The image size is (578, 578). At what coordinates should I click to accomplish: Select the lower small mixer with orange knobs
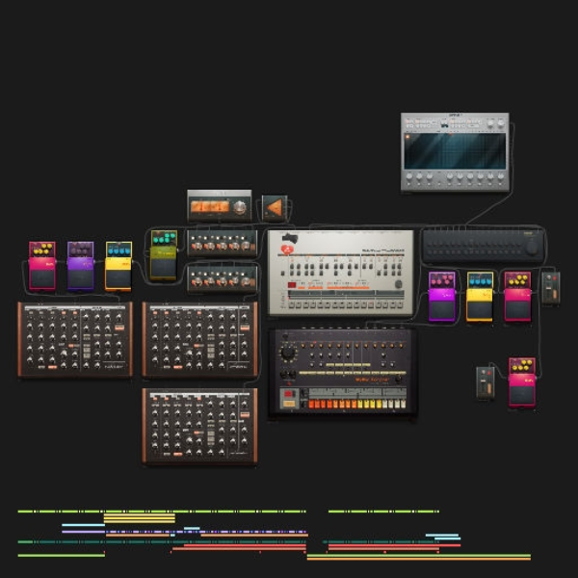(x=222, y=278)
